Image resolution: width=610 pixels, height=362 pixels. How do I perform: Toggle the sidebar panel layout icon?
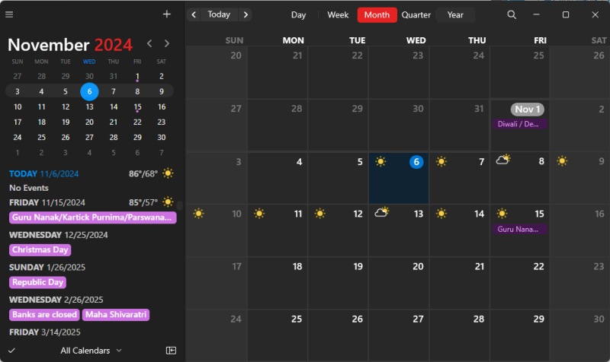tap(171, 350)
